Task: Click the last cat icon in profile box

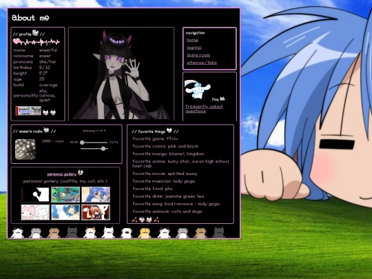Action: (x=53, y=112)
